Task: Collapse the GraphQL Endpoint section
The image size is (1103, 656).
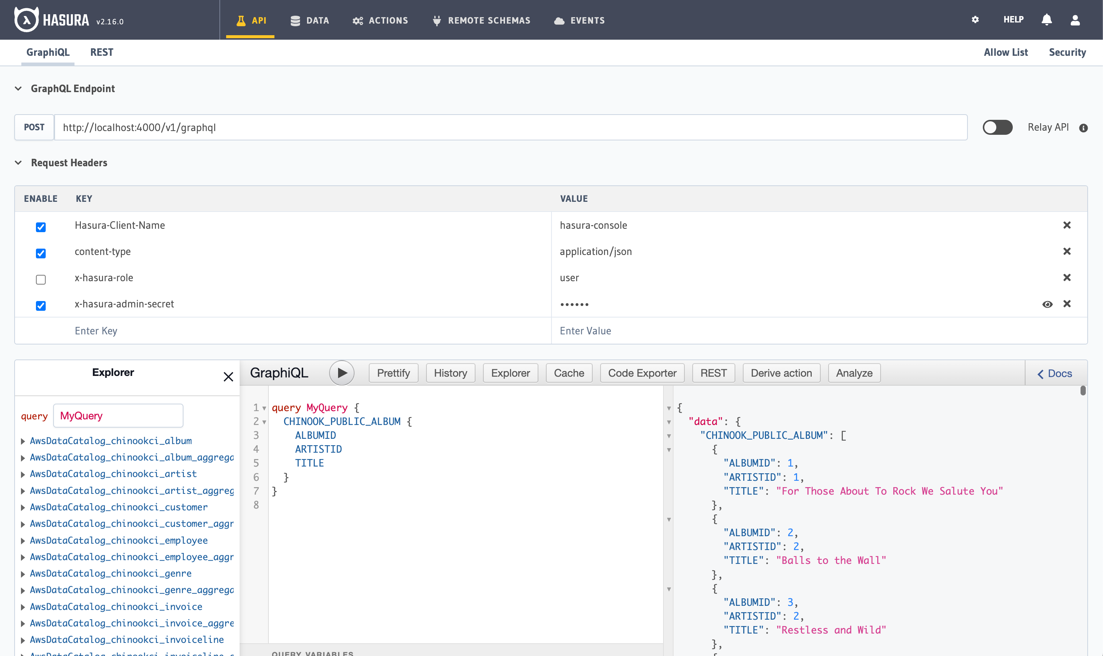Action: (x=18, y=88)
